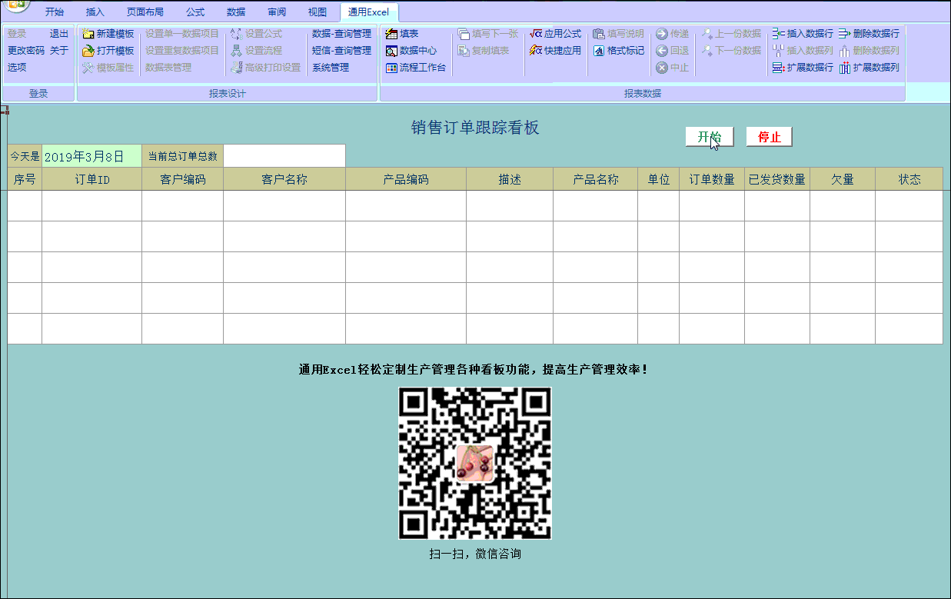Click the 应用公式 icon

[536, 34]
